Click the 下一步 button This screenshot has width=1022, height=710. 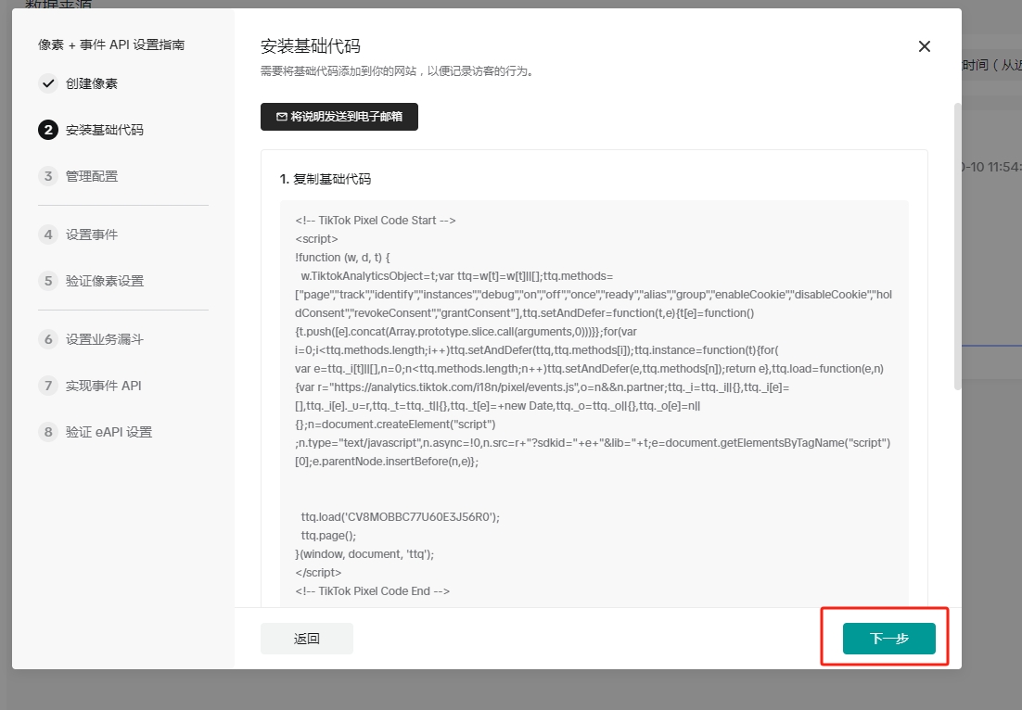[x=889, y=639]
